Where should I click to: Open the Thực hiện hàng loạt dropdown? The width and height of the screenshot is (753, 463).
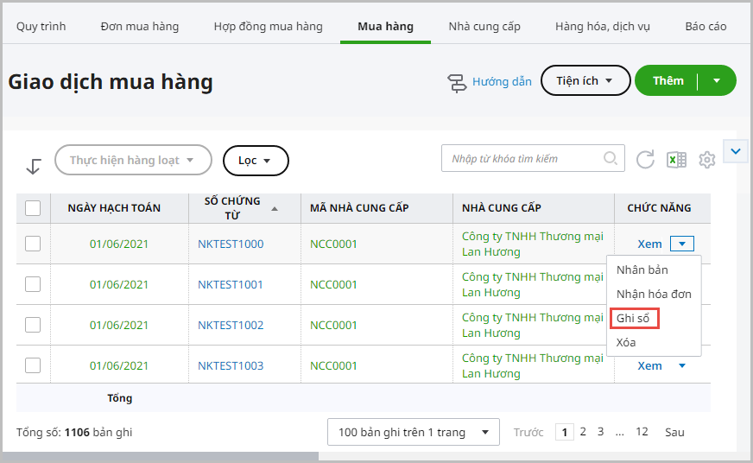coord(133,160)
